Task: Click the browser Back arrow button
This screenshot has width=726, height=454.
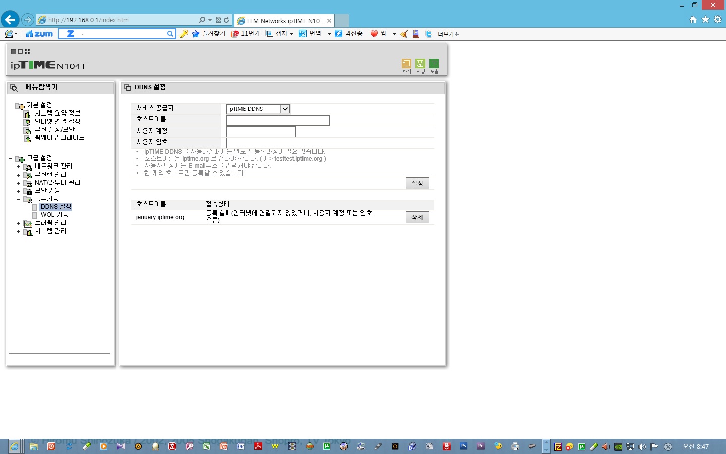Action: (x=10, y=20)
